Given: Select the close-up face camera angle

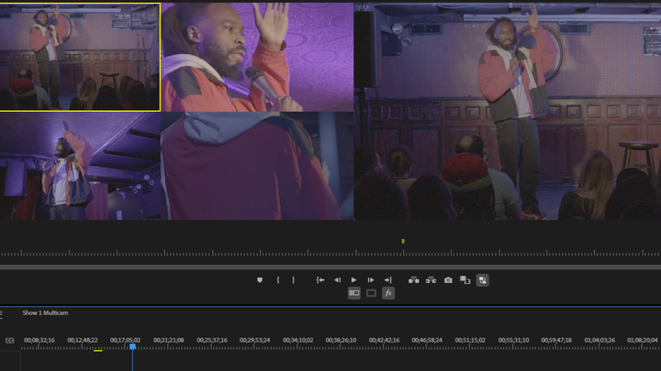Looking at the screenshot, I should [257, 57].
